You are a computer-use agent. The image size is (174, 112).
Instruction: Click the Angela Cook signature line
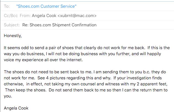click(16, 108)
